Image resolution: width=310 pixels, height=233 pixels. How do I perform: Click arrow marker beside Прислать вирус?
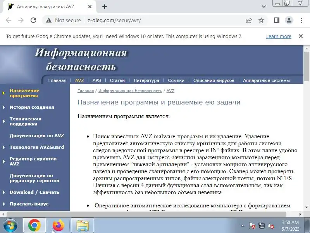coord(4,204)
